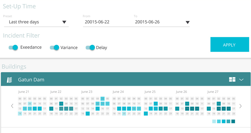The height and width of the screenshot is (133, 251).
Task: Go to previous days with left arrow
Action: coord(12,106)
